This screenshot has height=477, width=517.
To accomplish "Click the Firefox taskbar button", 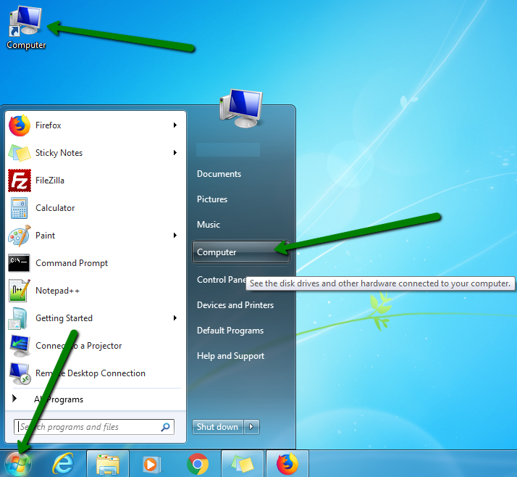I will click(287, 463).
